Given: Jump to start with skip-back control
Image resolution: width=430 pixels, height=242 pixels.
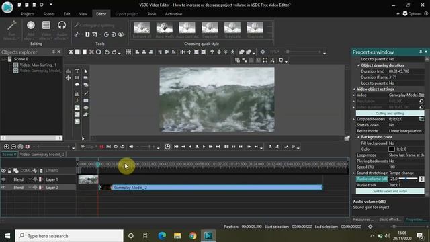Looking at the screenshot, I should pos(176,147).
